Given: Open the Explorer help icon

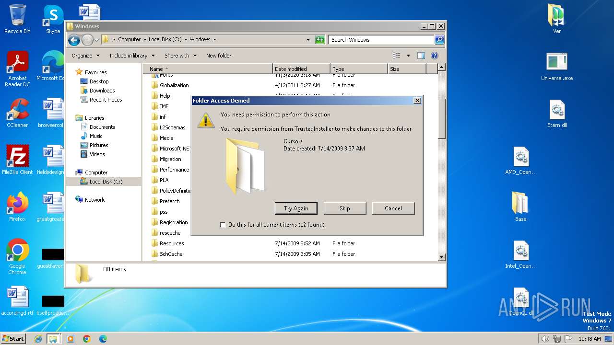Looking at the screenshot, I should 435,56.
